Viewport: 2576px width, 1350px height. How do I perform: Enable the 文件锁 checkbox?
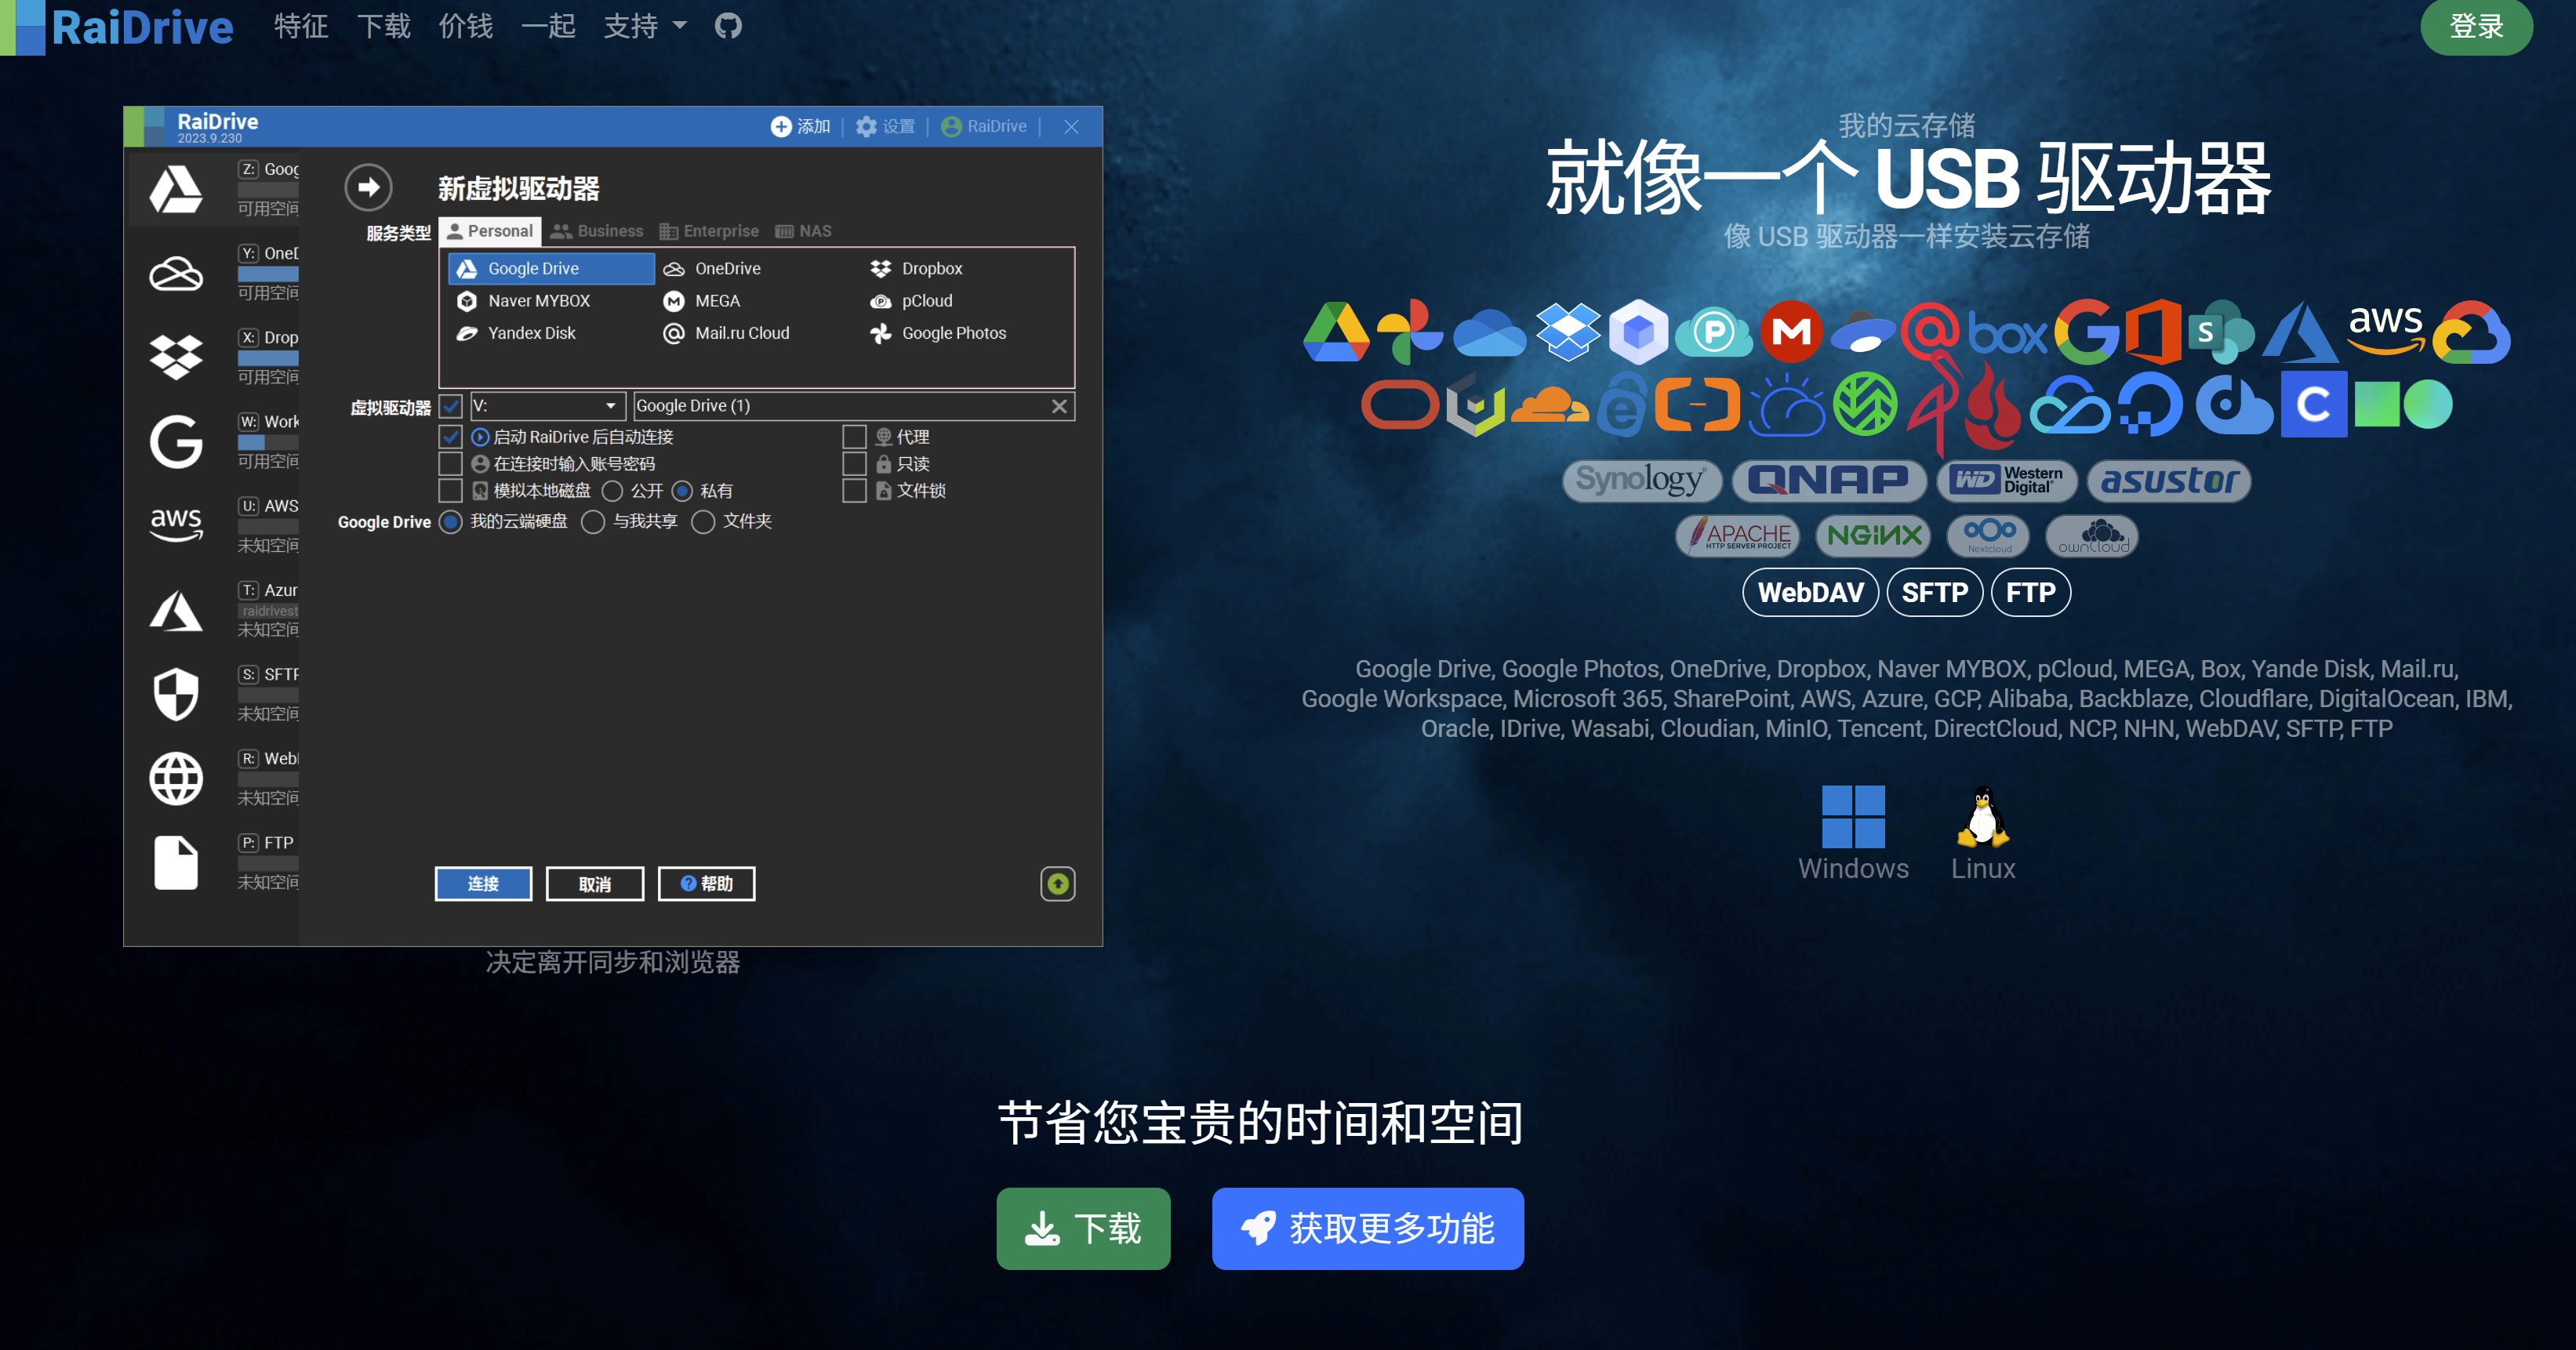tap(854, 491)
